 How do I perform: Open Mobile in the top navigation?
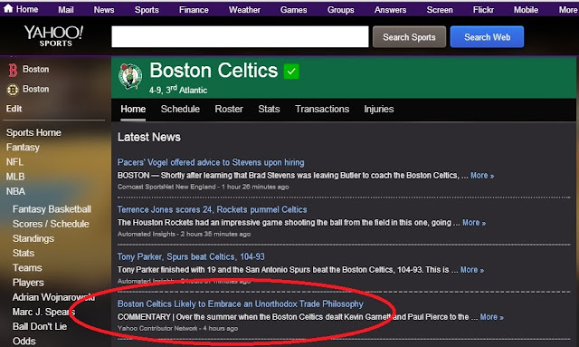pos(526,10)
